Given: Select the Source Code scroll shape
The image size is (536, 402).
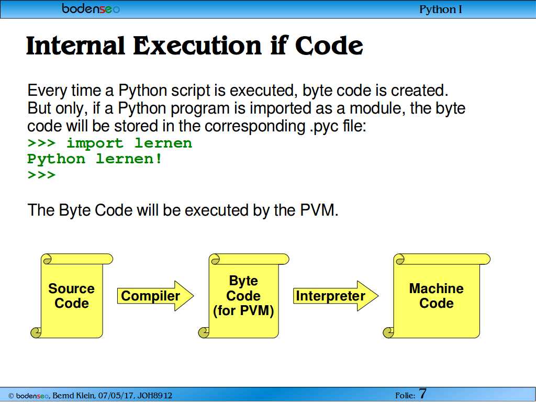Looking at the screenshot, I should [71, 296].
